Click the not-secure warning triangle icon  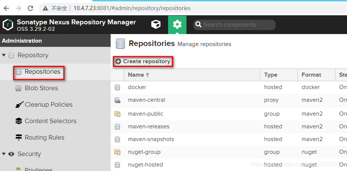click(x=45, y=8)
